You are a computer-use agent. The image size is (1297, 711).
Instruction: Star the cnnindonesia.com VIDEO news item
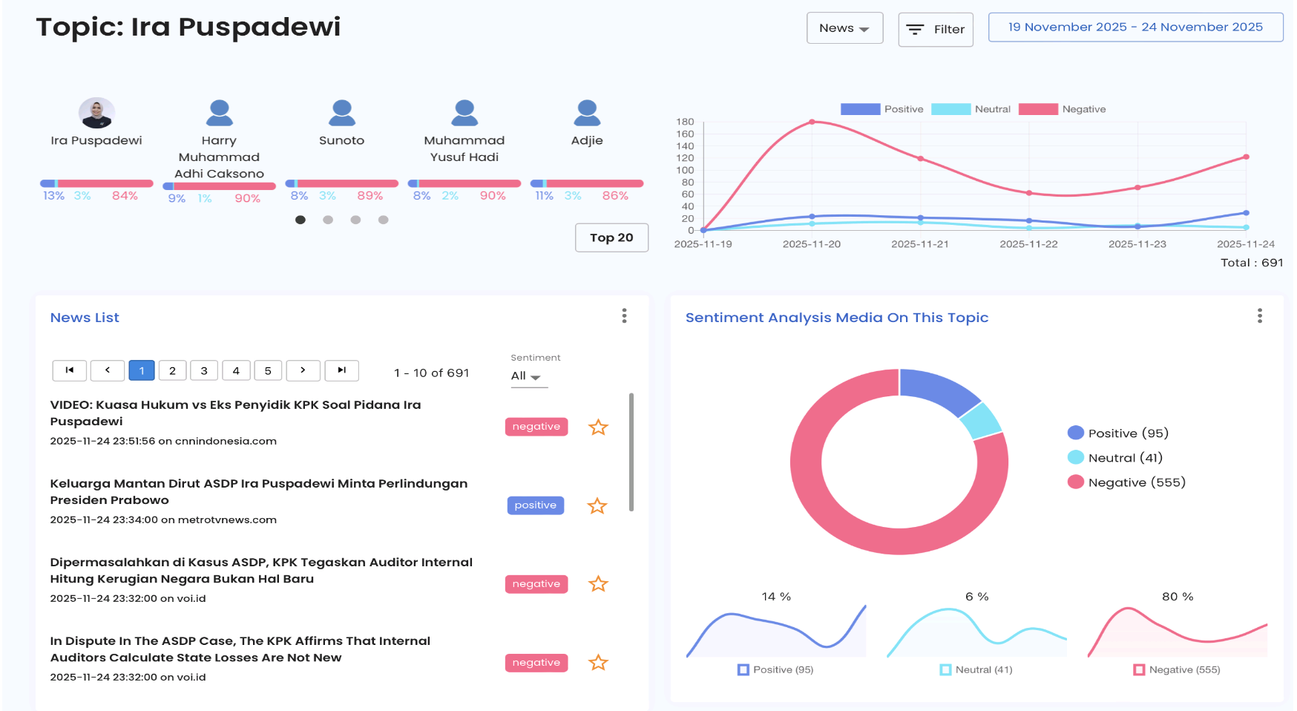coord(598,427)
